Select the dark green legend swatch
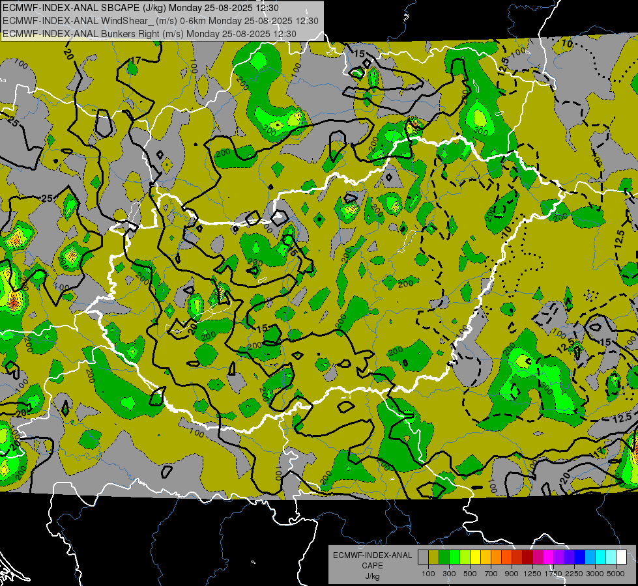This screenshot has width=638, height=586. click(x=444, y=557)
